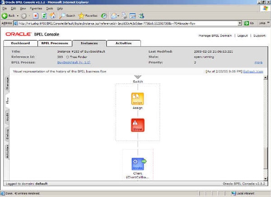Click the green Go button
The width and height of the screenshot is (271, 197).
click(x=248, y=23)
